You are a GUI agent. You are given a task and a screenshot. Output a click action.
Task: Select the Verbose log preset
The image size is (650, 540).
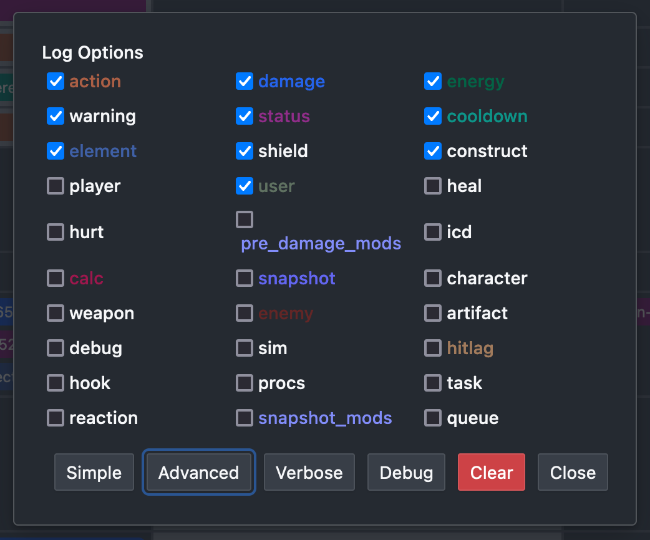click(x=309, y=472)
